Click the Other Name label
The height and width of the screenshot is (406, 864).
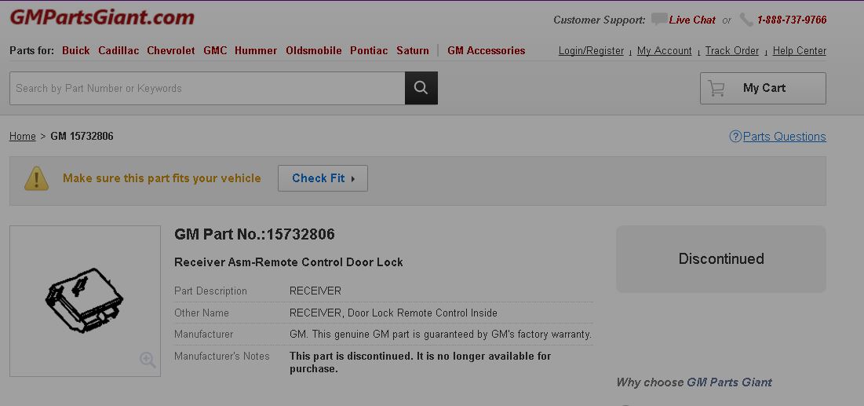(201, 313)
